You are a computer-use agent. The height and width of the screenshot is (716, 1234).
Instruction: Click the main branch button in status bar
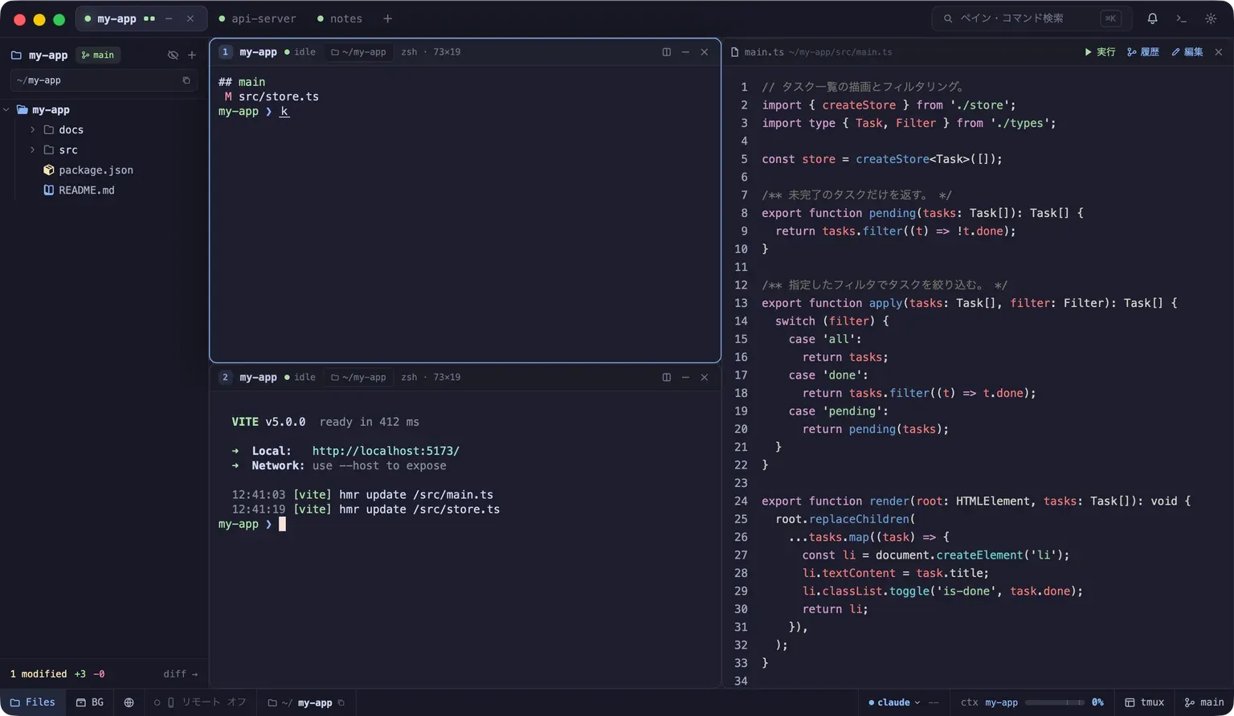(x=1204, y=702)
